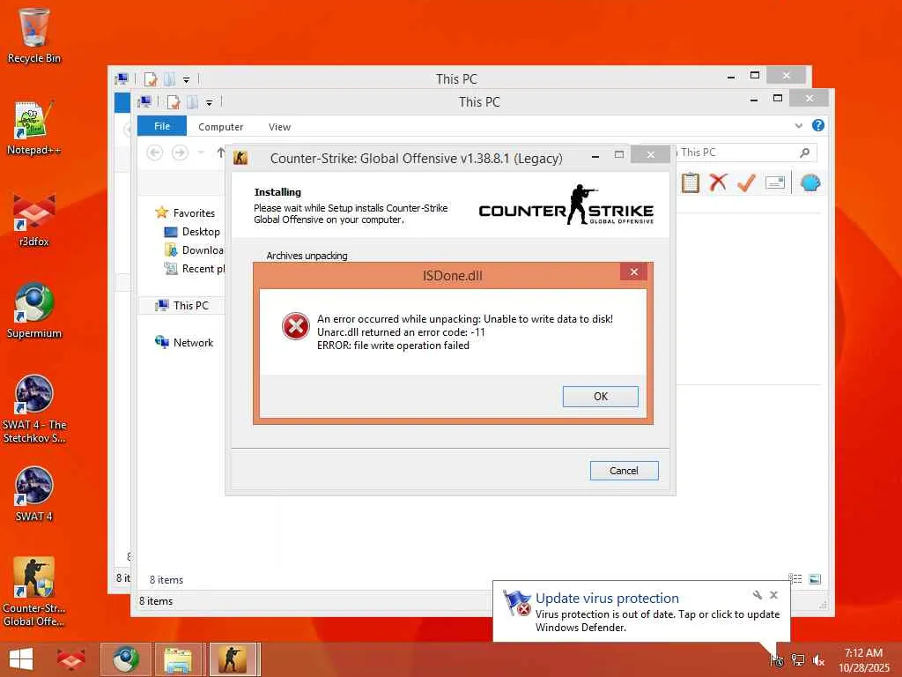902x677 pixels.
Task: Open the File tab in This PC window
Action: [162, 126]
